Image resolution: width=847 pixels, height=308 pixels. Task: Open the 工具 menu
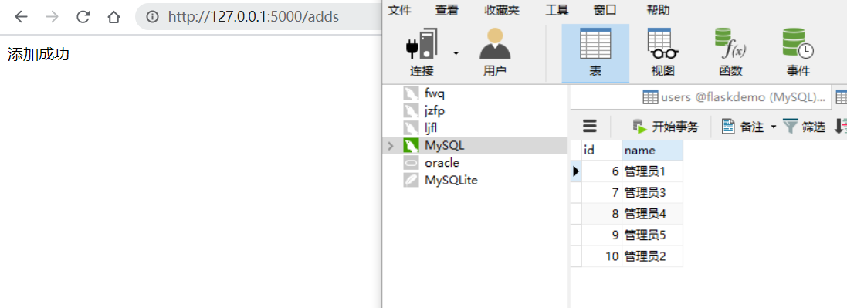557,10
